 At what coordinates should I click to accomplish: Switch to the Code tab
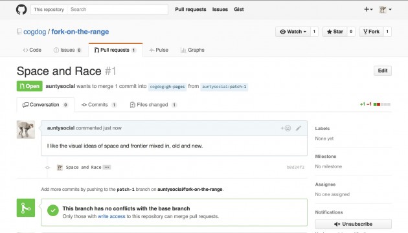click(32, 50)
